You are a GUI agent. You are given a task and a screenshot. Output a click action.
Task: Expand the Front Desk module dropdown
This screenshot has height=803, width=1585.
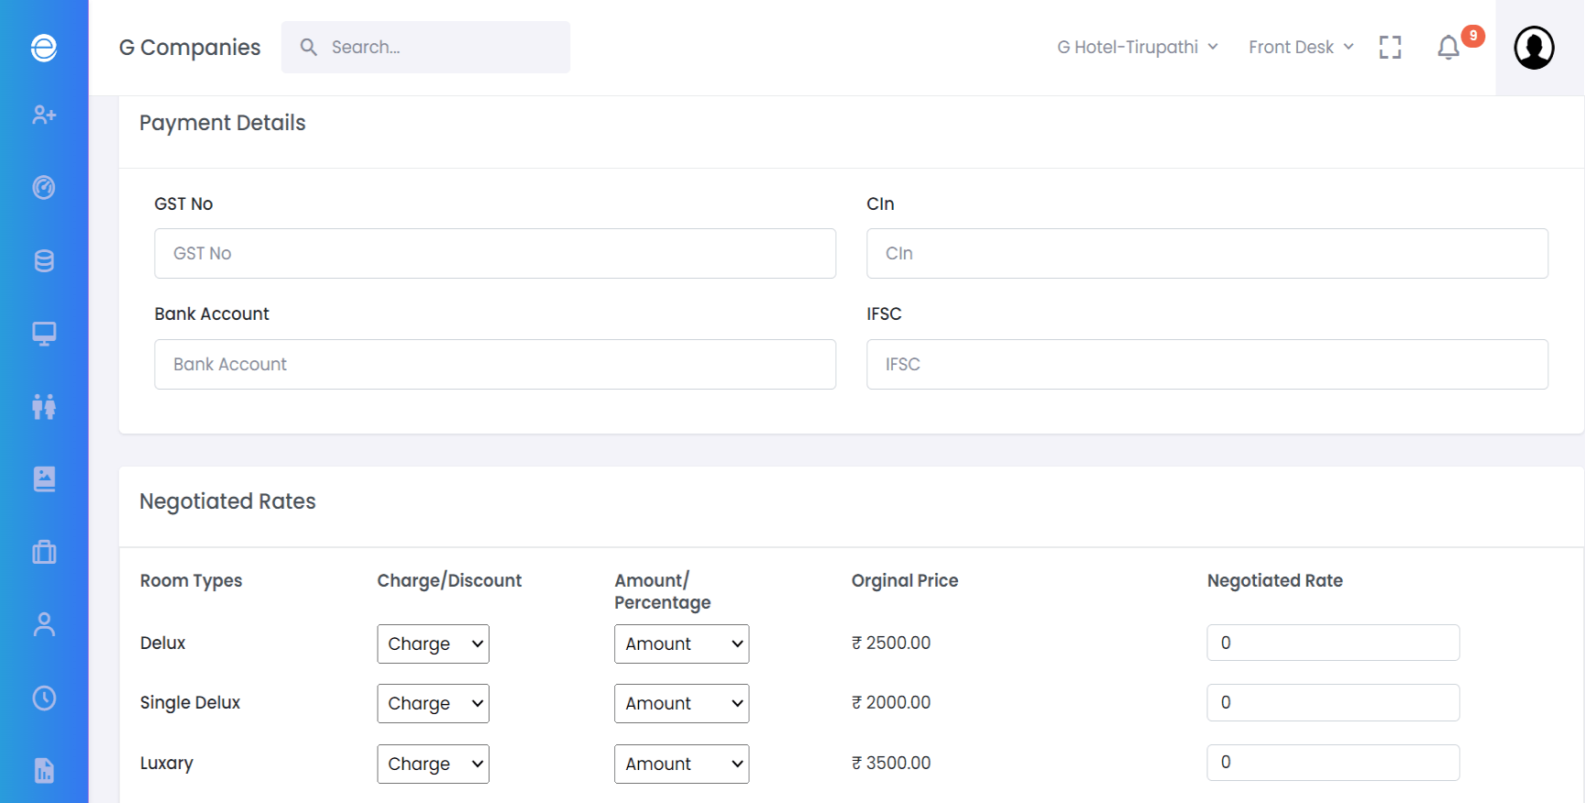1301,47
